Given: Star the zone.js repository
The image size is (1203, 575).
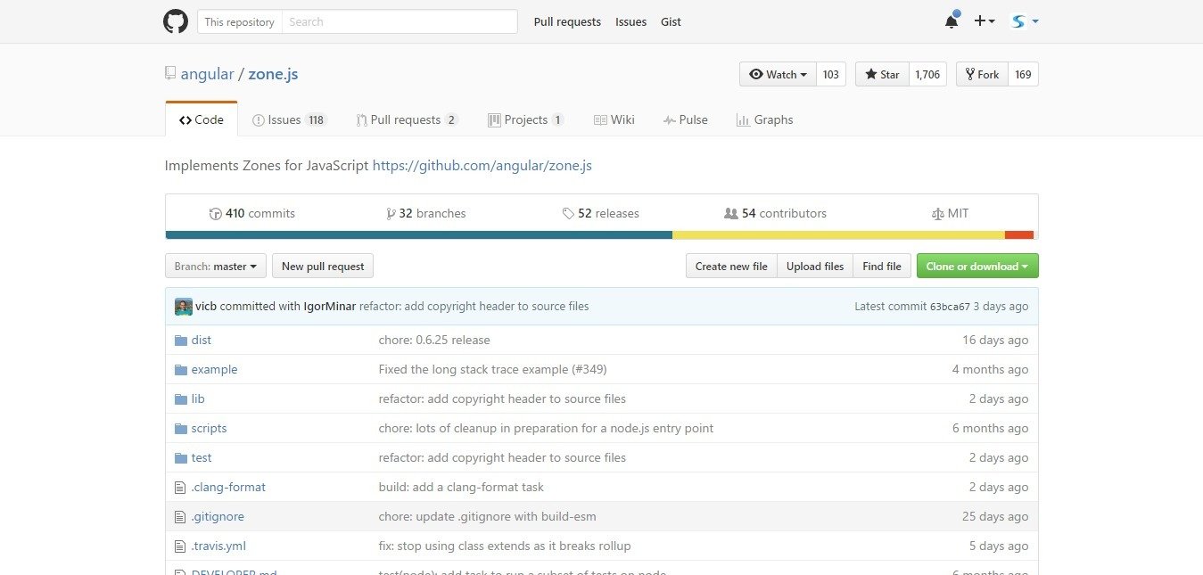Looking at the screenshot, I should [x=882, y=74].
